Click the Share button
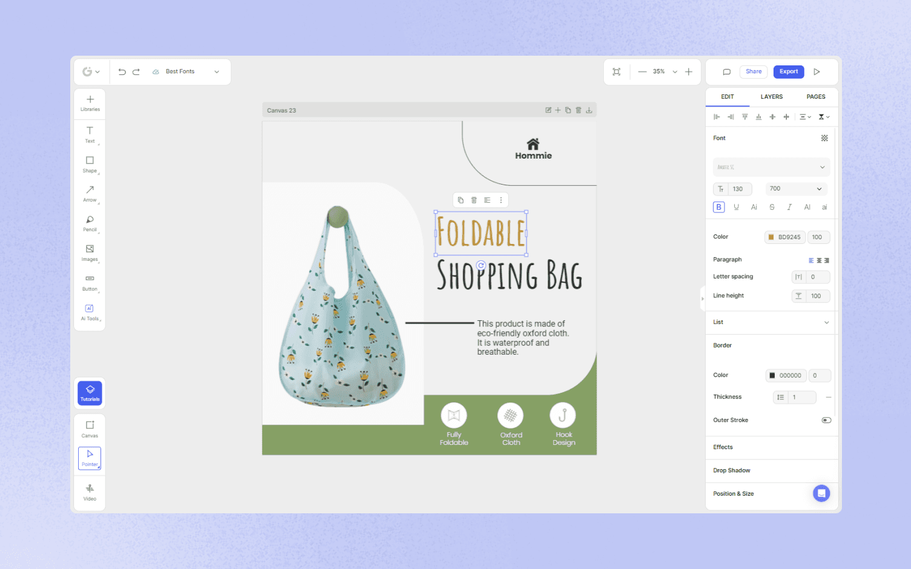The width and height of the screenshot is (911, 569). pos(754,71)
